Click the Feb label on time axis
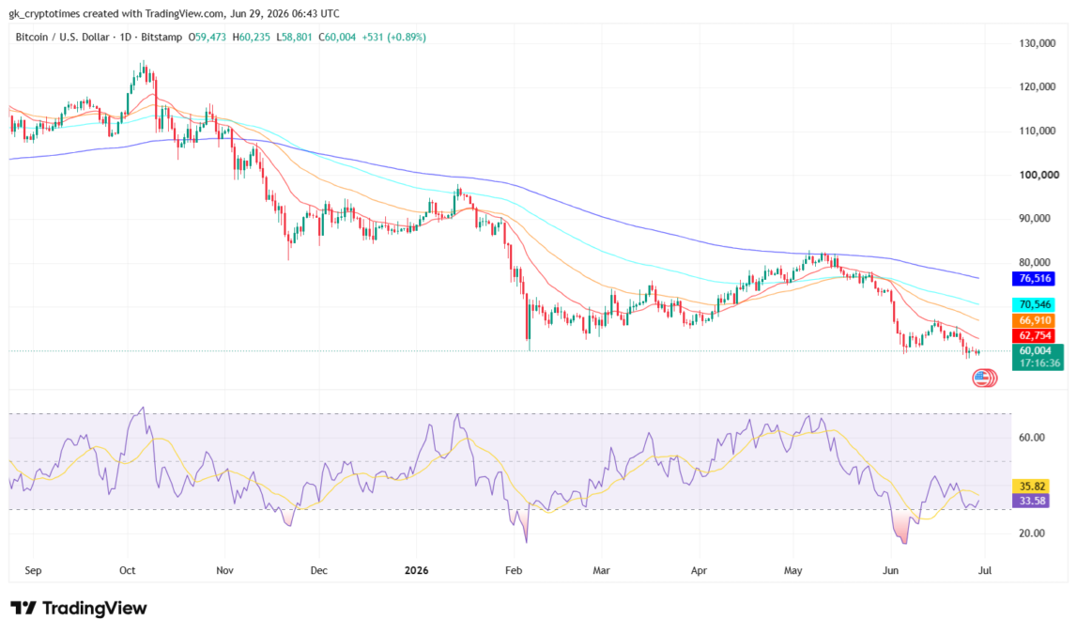Image resolution: width=1077 pixels, height=634 pixels. pos(513,571)
